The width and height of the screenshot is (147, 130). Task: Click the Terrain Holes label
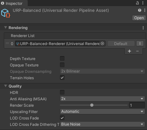coord(22,78)
